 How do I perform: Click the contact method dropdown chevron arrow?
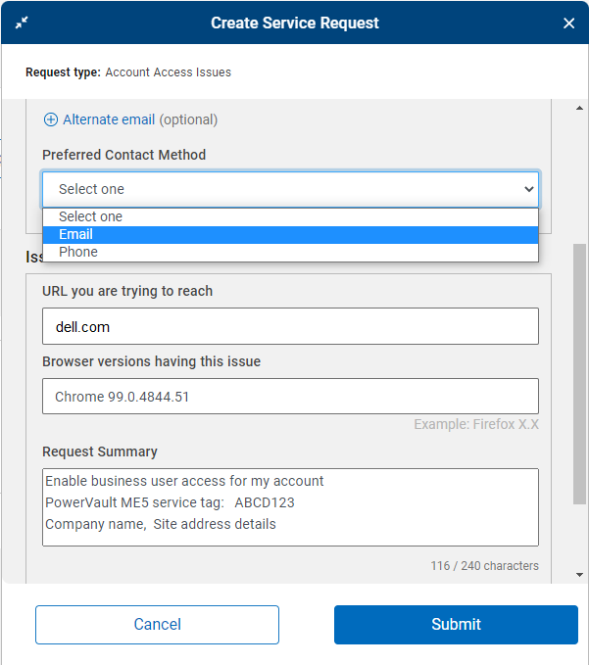[529, 189]
